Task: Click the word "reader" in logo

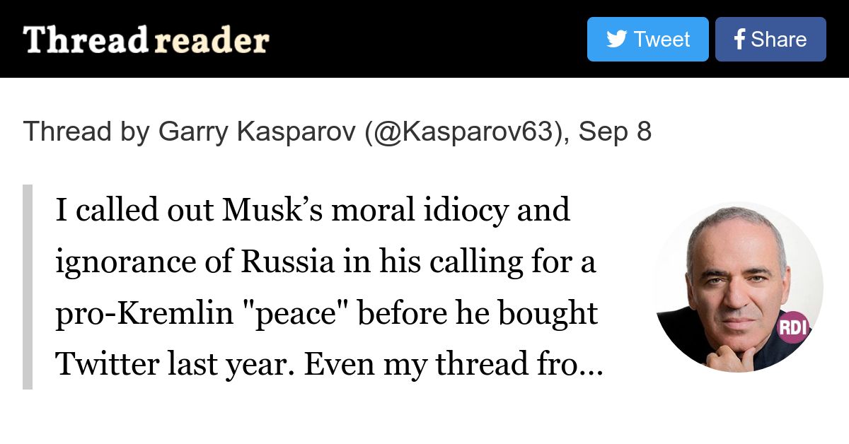Action: 212,41
